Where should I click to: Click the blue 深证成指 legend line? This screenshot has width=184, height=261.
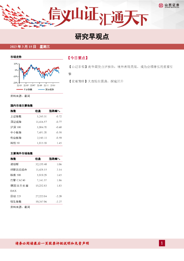pos(41,90)
